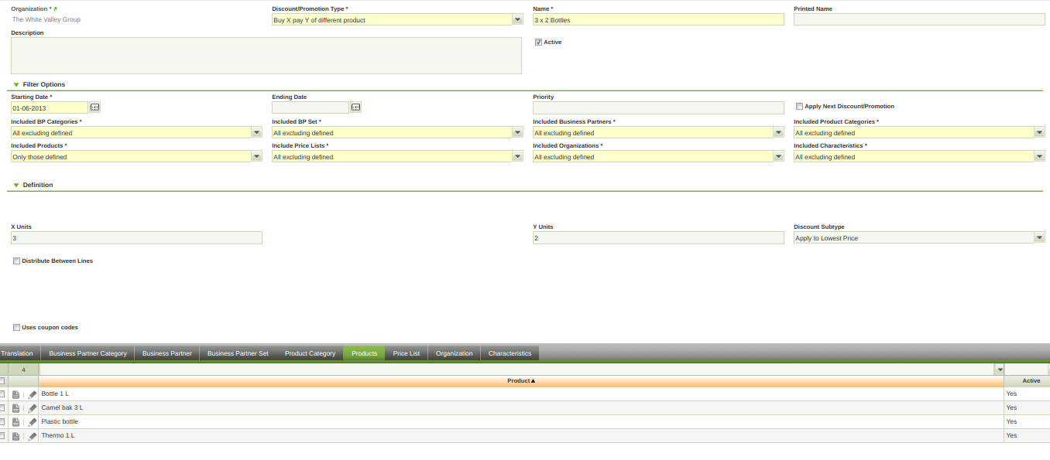Check Distribute Between Lines
This screenshot has width=1050, height=460.
tap(16, 261)
